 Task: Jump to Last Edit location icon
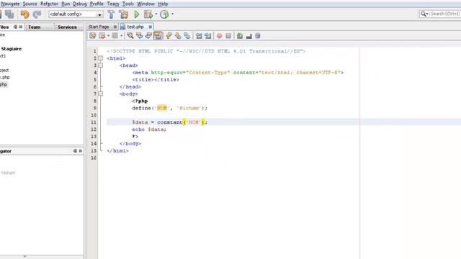pos(93,36)
